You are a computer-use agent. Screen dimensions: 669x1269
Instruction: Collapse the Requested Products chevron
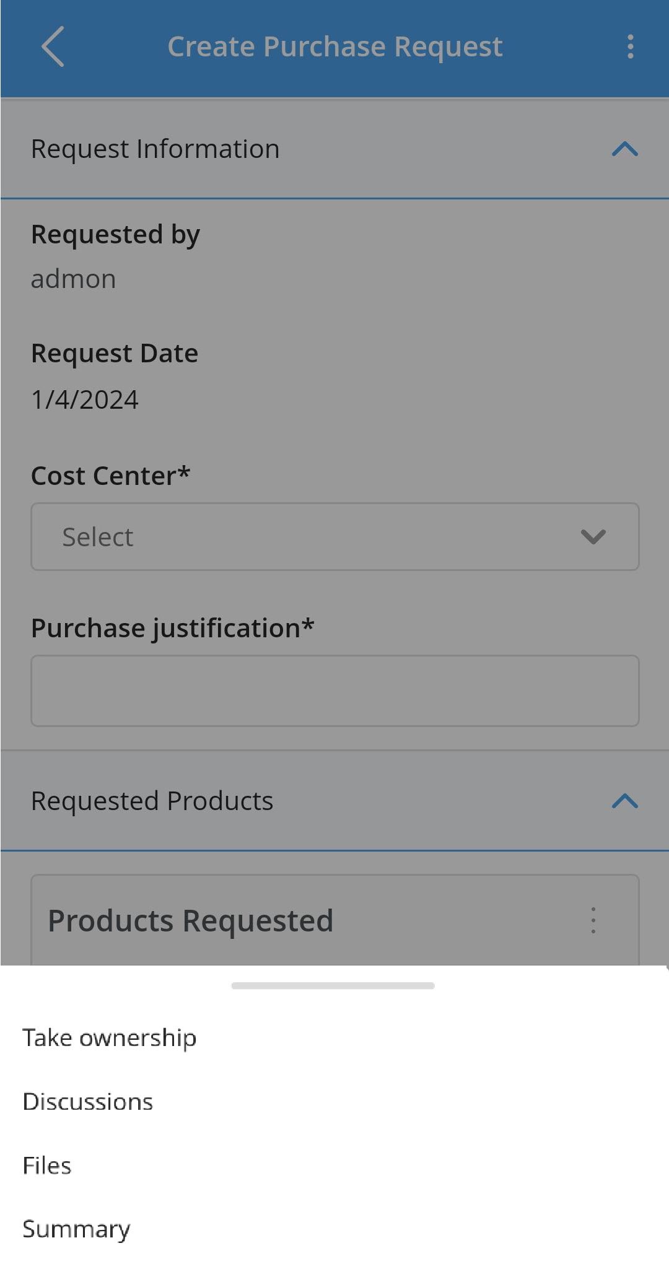[624, 801]
